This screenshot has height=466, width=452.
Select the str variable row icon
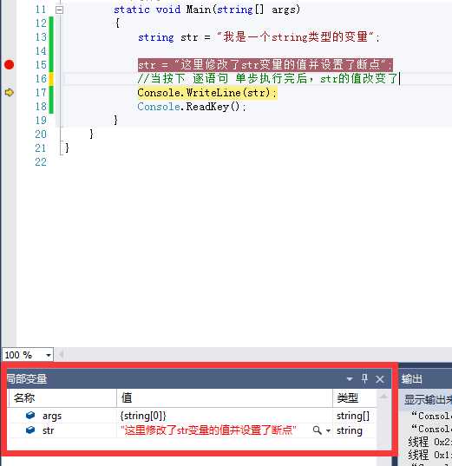(x=30, y=430)
